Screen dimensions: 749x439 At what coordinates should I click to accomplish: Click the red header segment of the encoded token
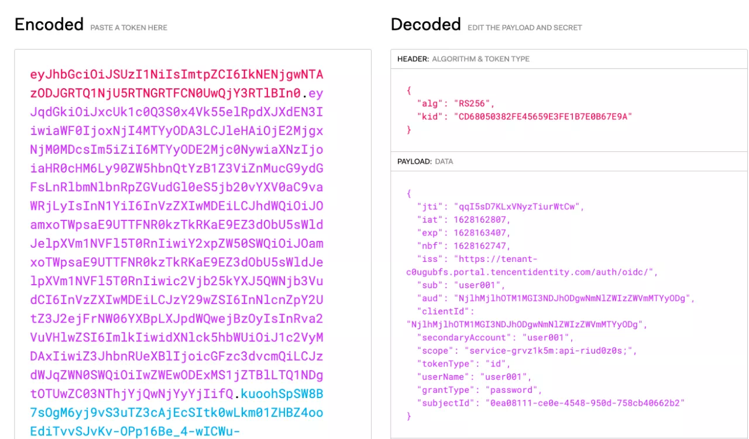coord(176,75)
